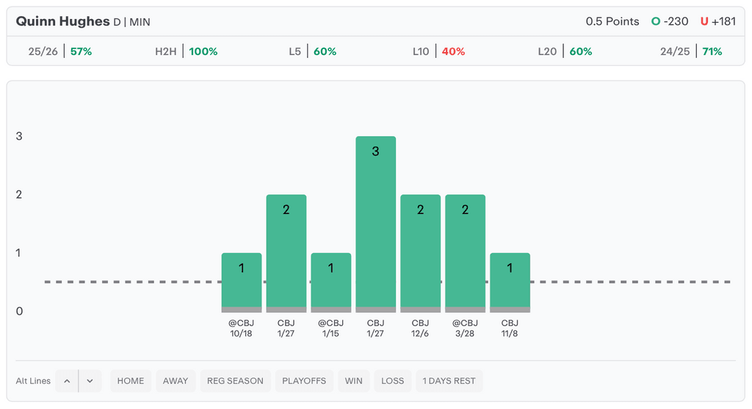
Task: Switch to the H2H stat split
Action: coord(186,51)
